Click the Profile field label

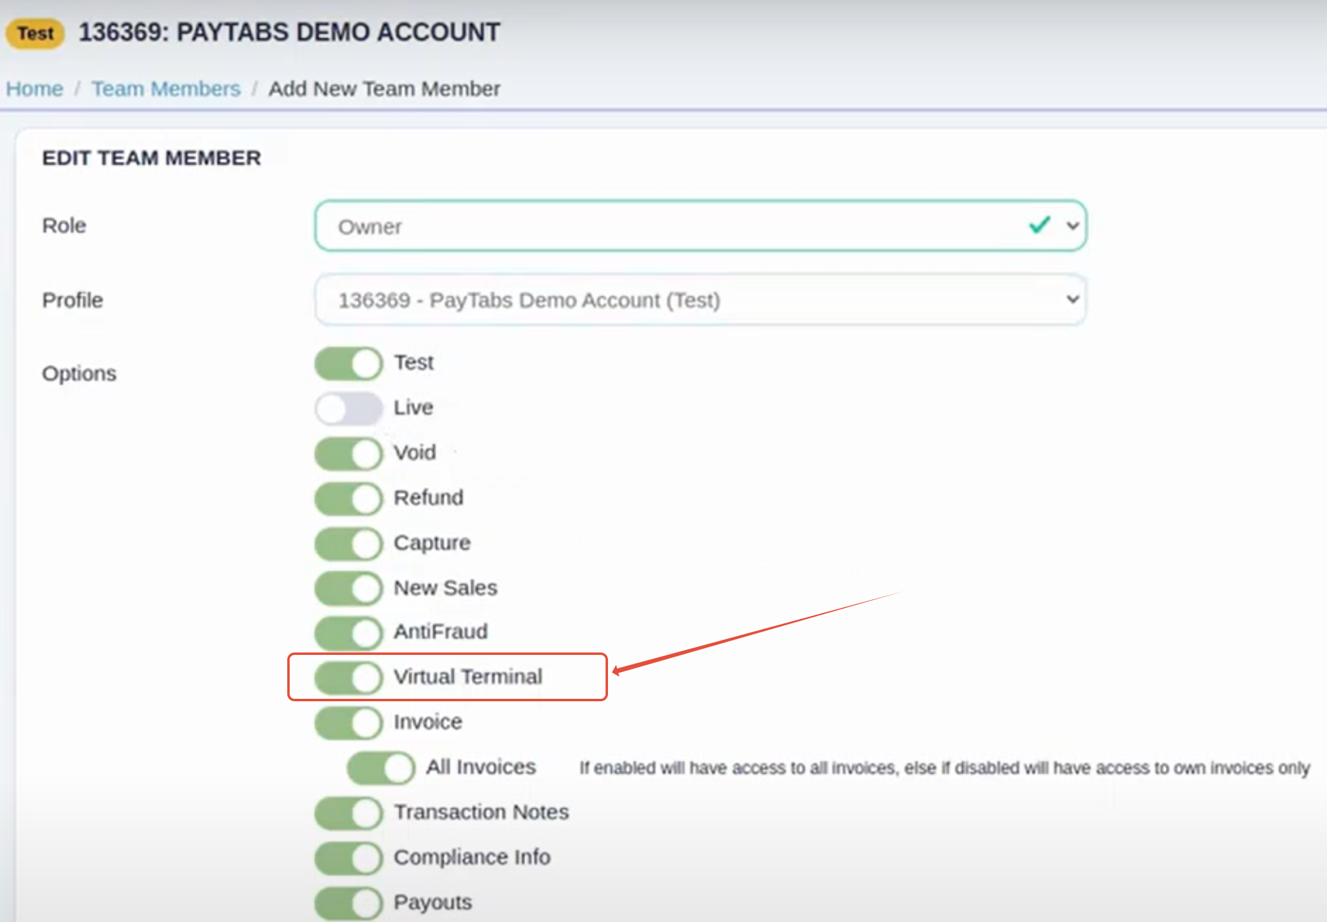click(x=73, y=300)
